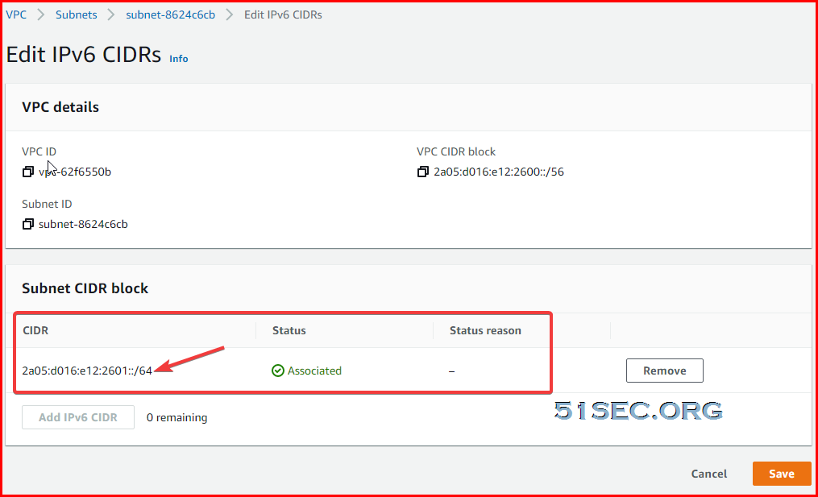818x497 pixels.
Task: Copy the Subnet ID value
Action: 27,224
